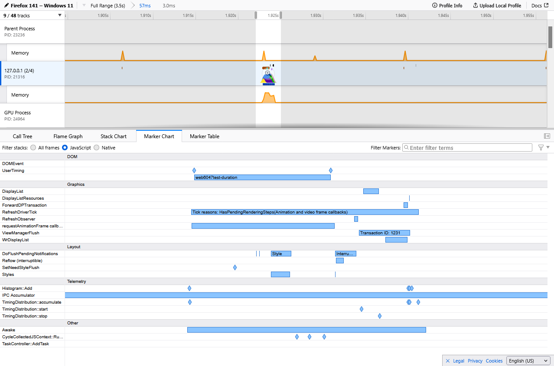Select the GPU Process track
This screenshot has height=366, width=554.
[33, 115]
